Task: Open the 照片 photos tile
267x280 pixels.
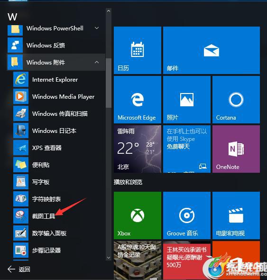Action: tap(187, 100)
